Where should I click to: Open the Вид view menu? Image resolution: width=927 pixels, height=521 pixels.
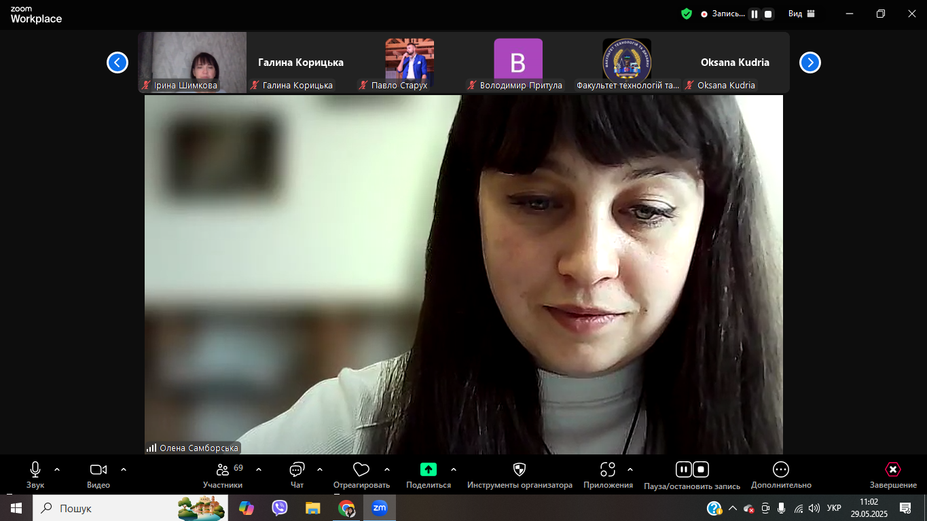click(x=796, y=13)
